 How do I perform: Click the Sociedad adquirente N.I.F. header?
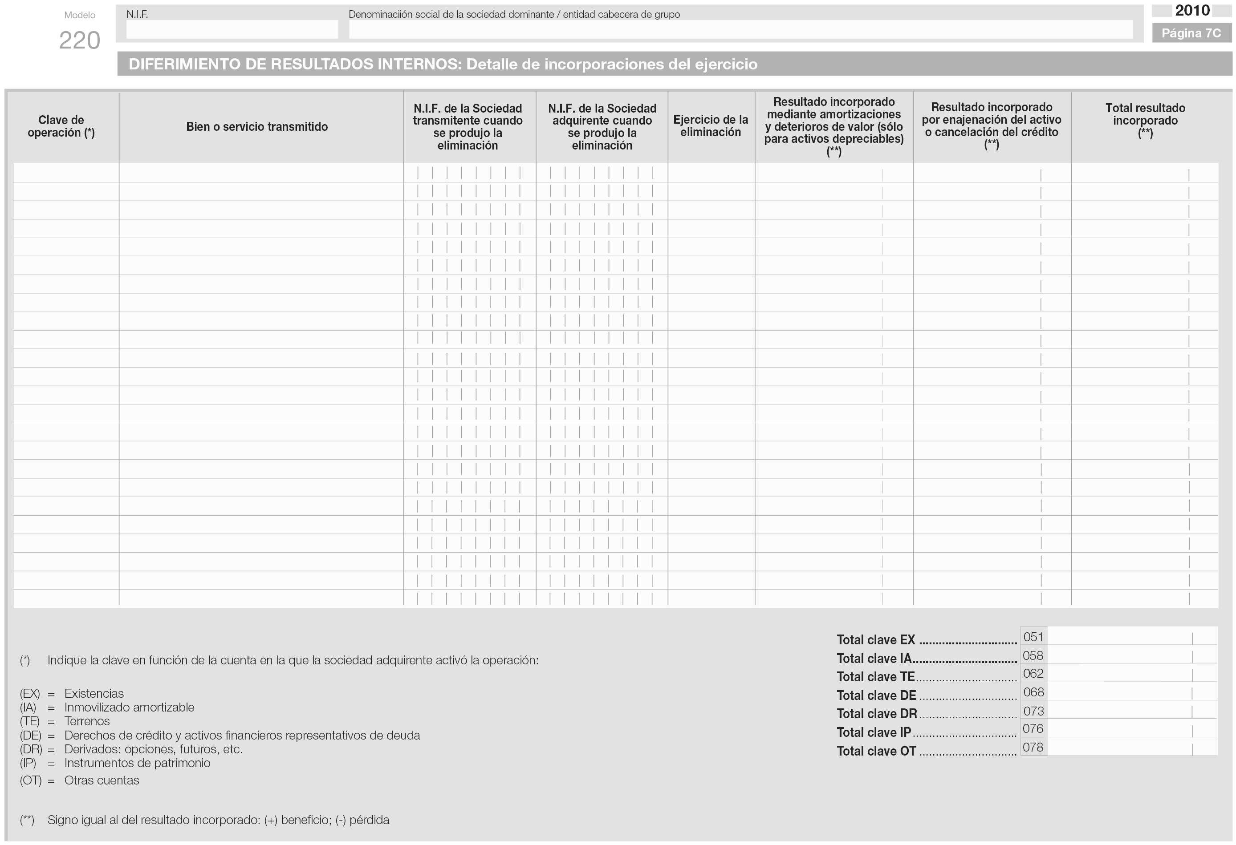[602, 127]
